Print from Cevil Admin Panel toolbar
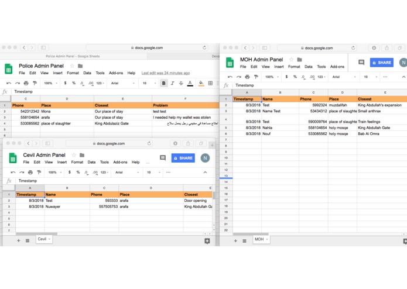 point(30,173)
